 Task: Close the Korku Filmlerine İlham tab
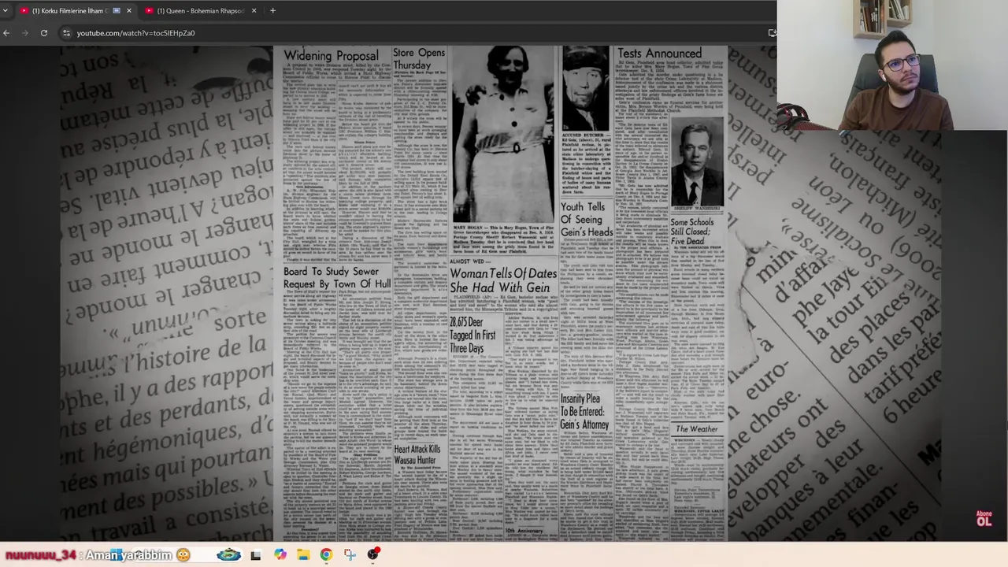click(x=129, y=10)
